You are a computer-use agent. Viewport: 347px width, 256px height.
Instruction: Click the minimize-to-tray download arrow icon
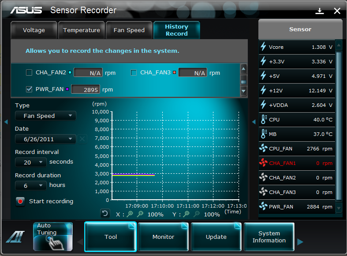[320, 11]
